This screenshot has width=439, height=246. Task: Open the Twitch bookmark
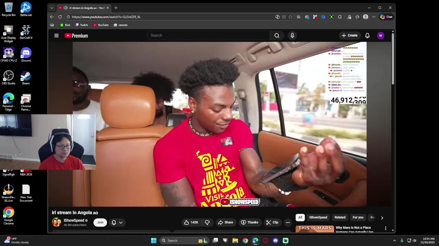click(x=82, y=25)
